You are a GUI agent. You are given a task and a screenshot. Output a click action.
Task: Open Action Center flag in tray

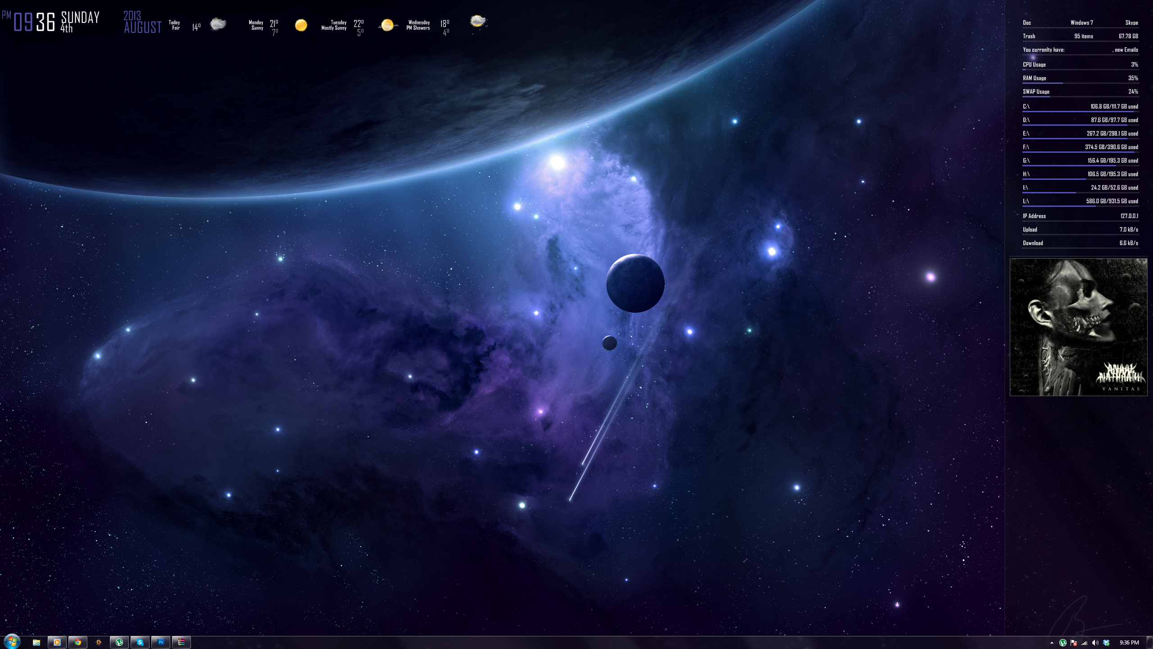click(1074, 643)
